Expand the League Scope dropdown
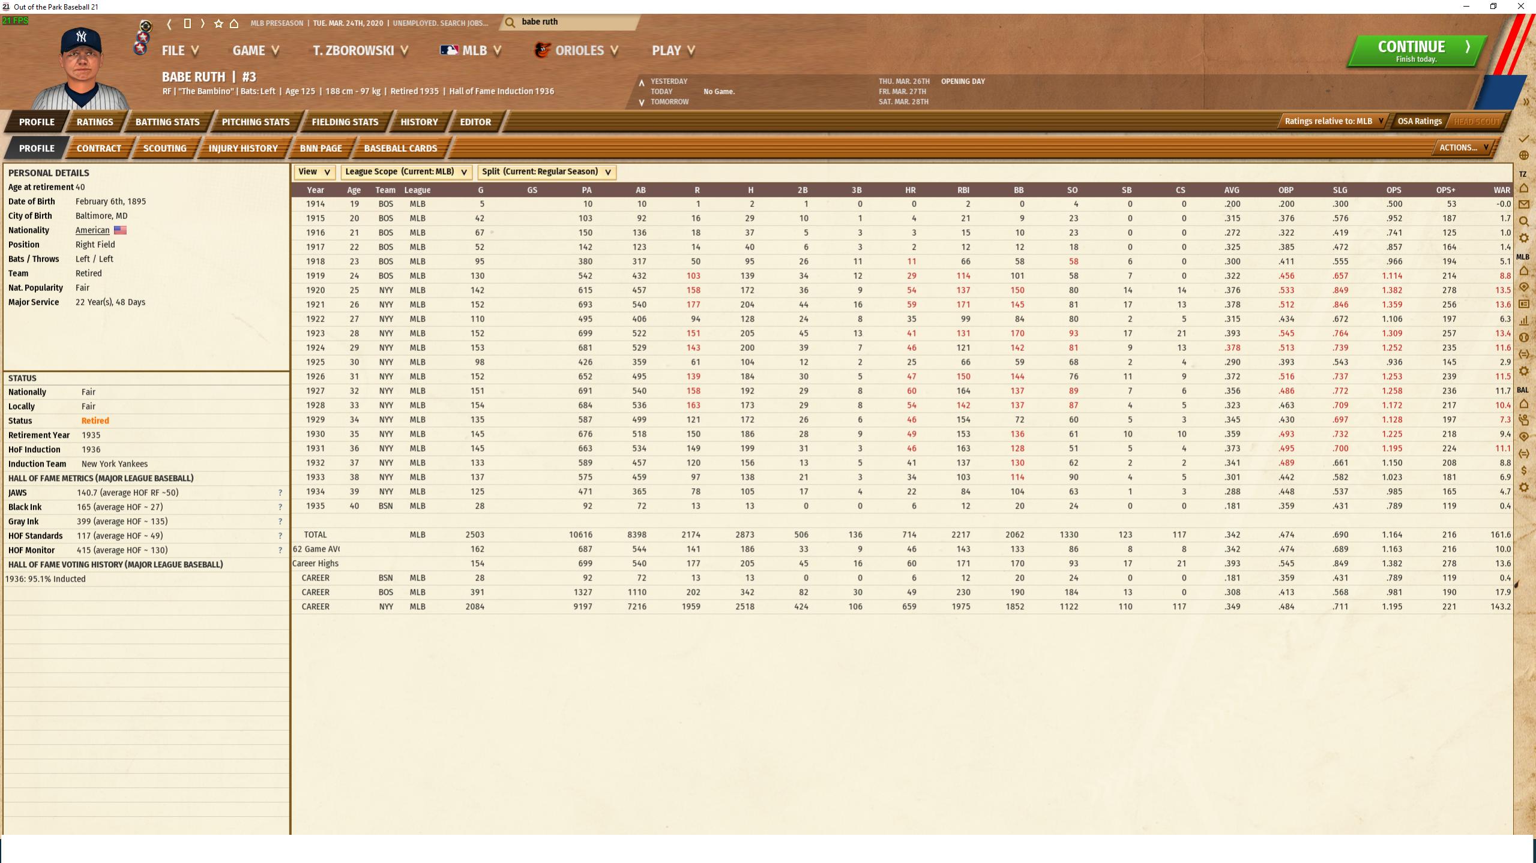The height and width of the screenshot is (863, 1536). 406,172
